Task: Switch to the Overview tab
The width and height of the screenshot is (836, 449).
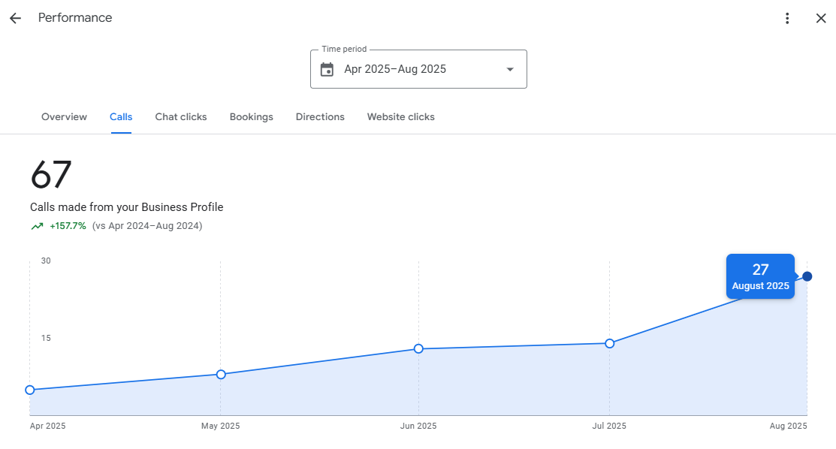Action: pyautogui.click(x=64, y=117)
